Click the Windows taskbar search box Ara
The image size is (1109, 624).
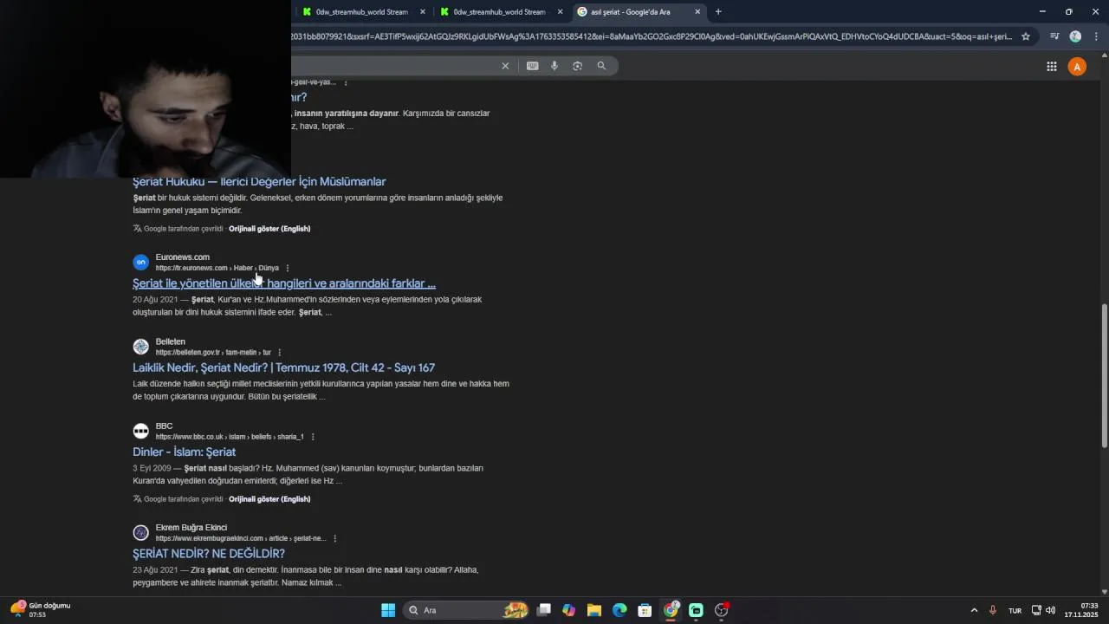point(468,610)
